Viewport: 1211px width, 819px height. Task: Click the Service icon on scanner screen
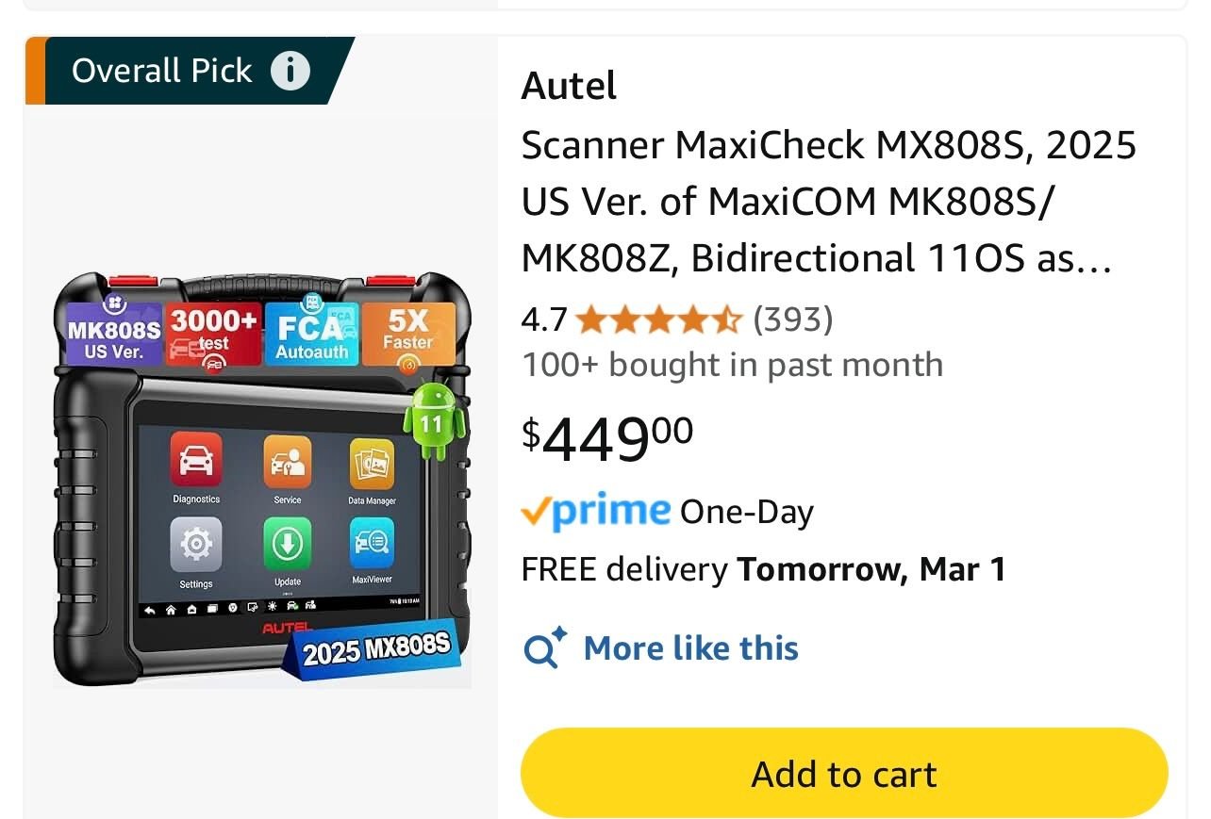click(288, 461)
